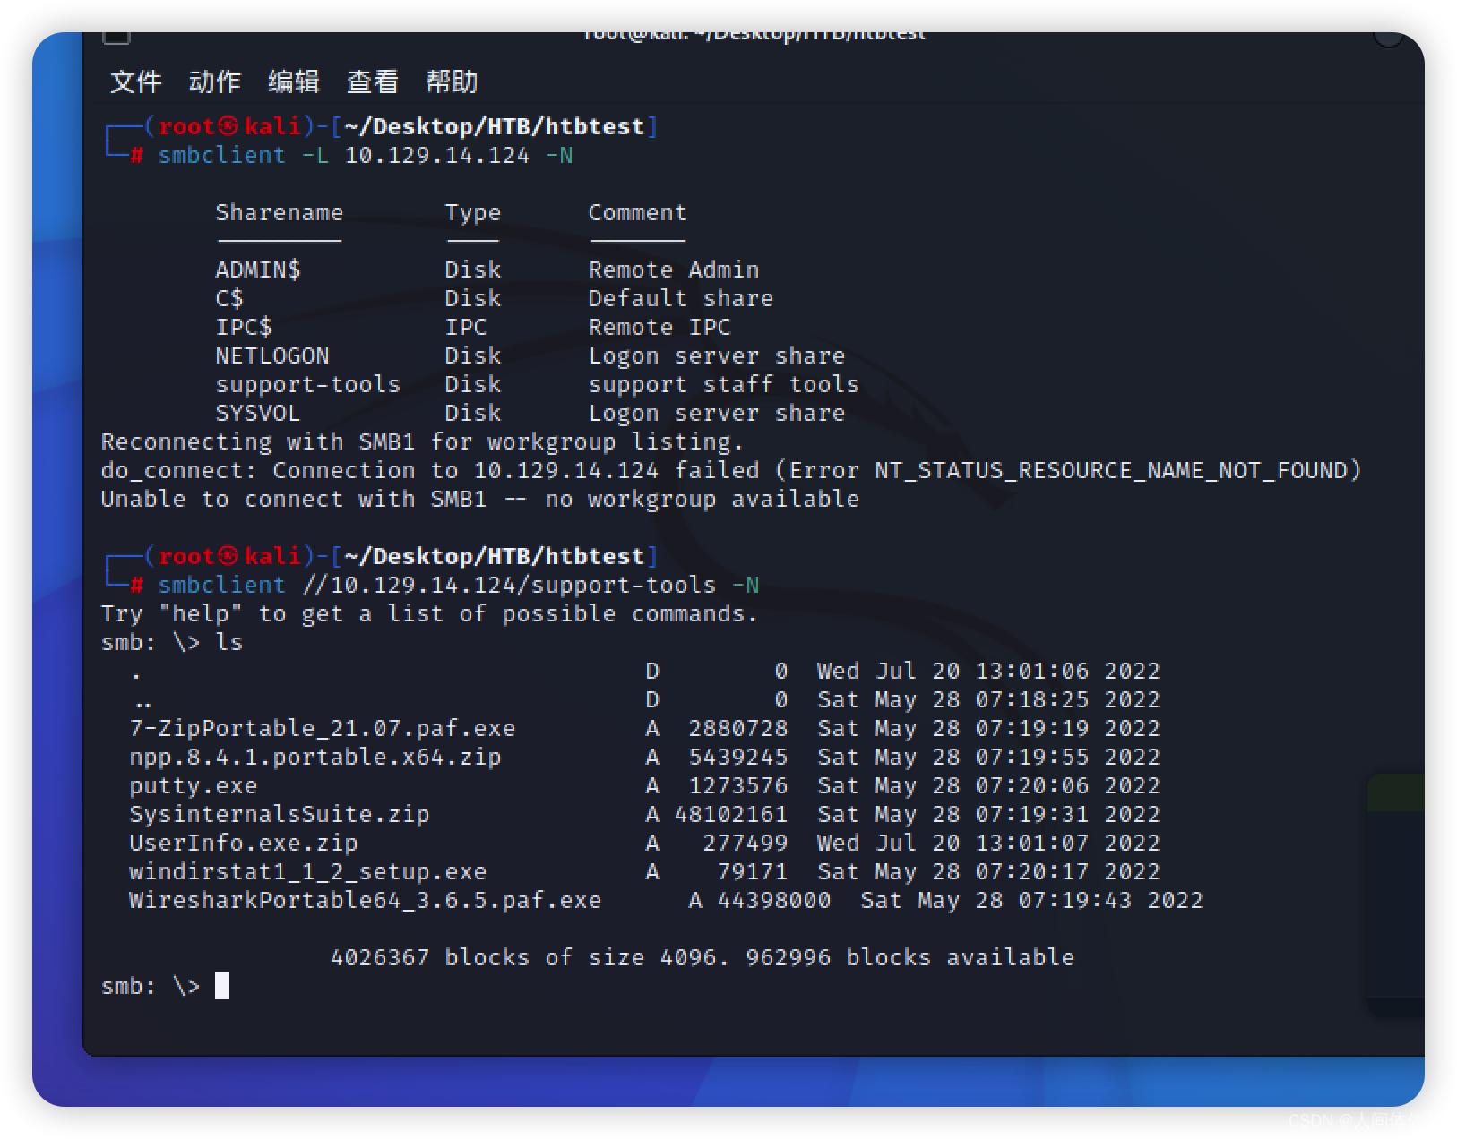Image resolution: width=1457 pixels, height=1139 pixels.
Task: Click WiresharkPortable64_3.6.5.paf.exe file name
Action: [366, 900]
